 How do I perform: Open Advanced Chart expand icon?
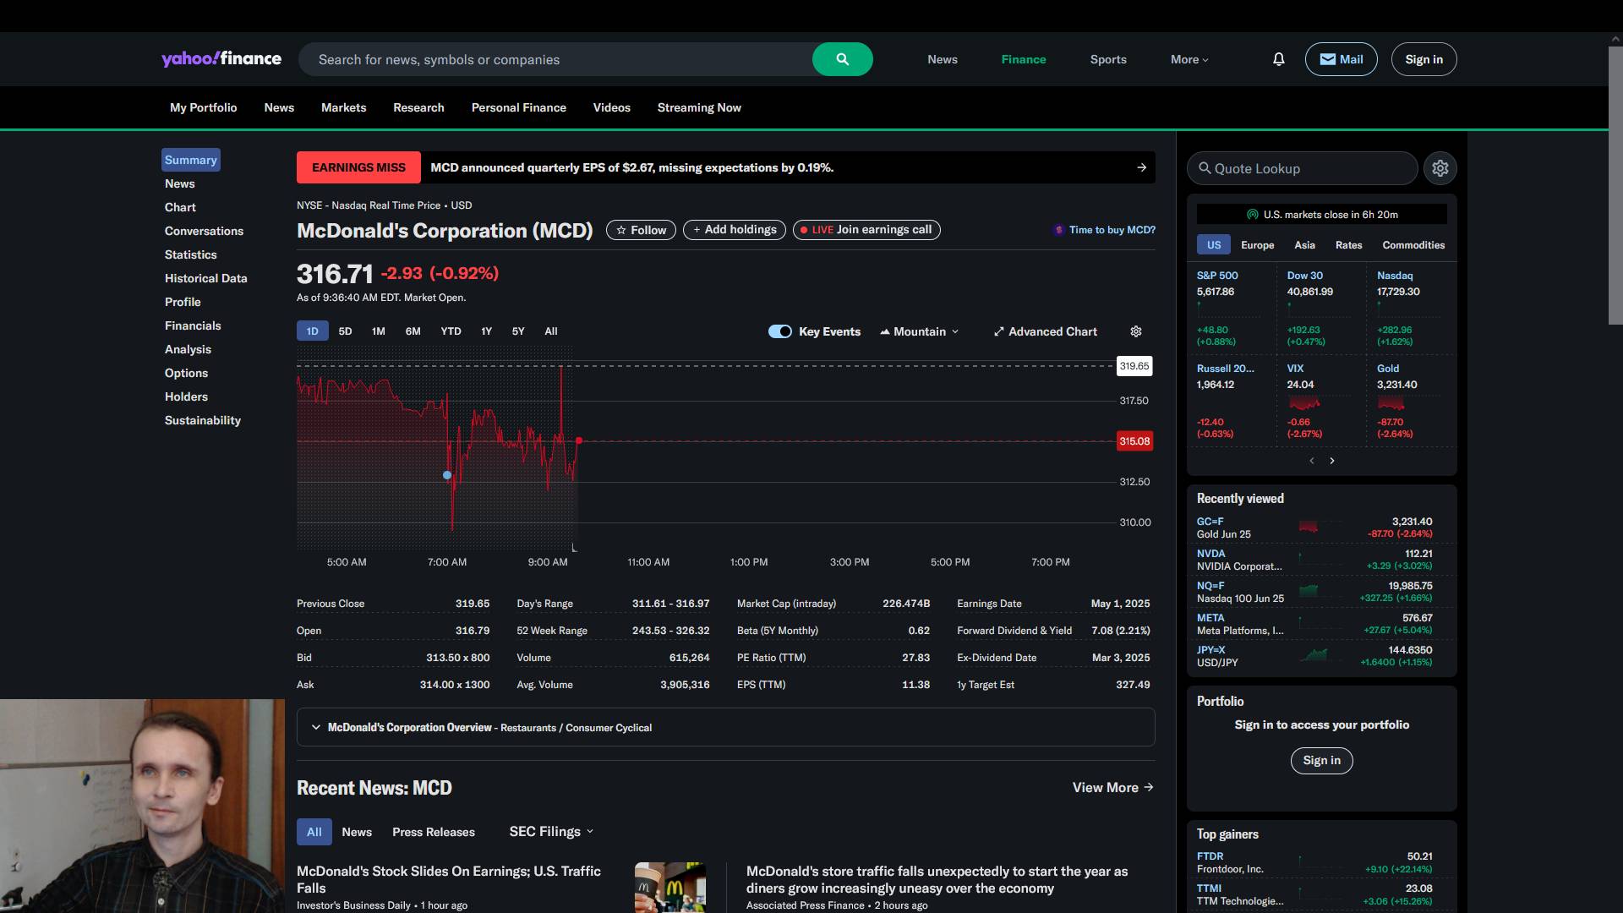coord(999,331)
